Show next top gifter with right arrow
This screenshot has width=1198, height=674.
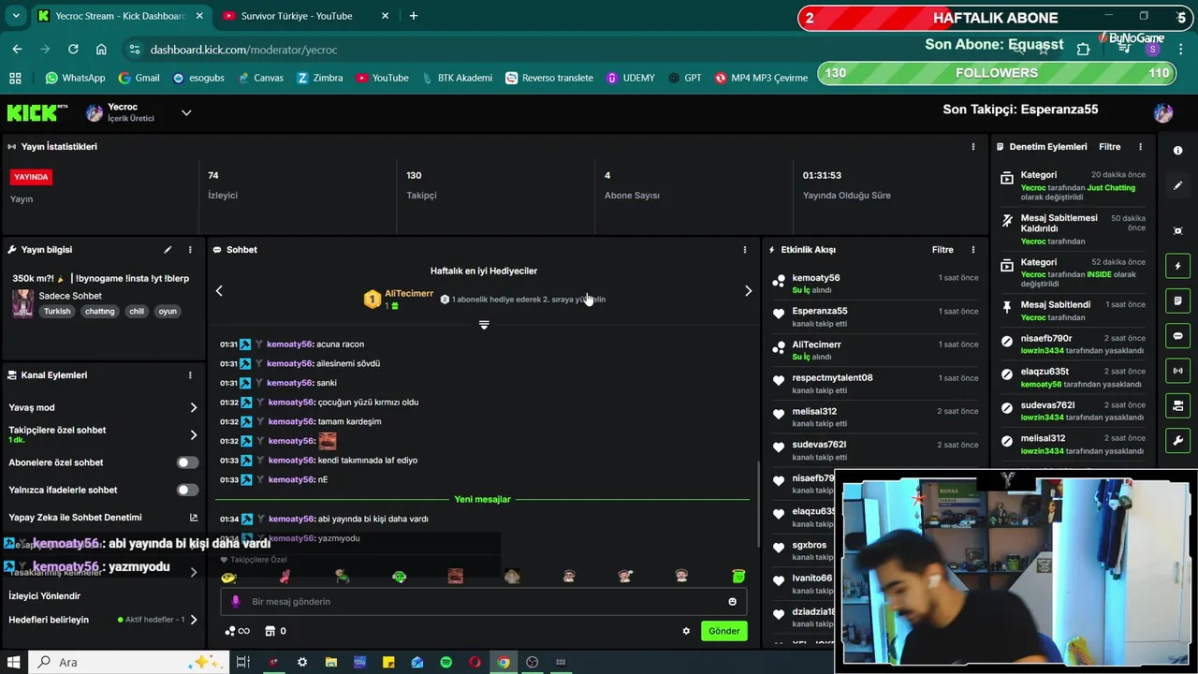pyautogui.click(x=748, y=291)
